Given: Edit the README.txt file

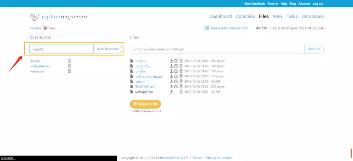Looking at the screenshot, I should 176,86.
